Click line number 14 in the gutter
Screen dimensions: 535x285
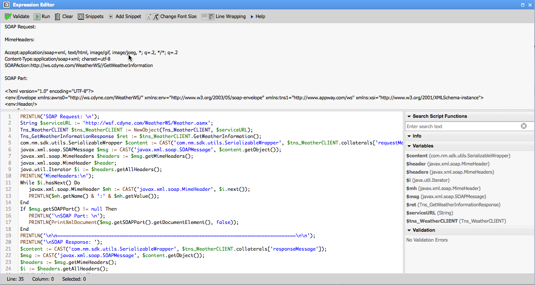pyautogui.click(x=9, y=202)
